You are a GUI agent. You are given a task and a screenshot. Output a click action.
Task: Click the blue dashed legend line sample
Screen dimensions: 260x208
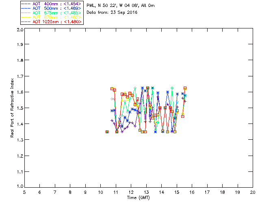[x=26, y=8]
